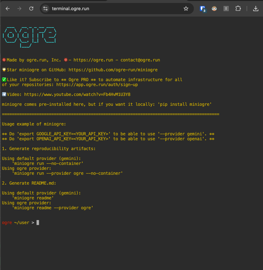
Task: Click the GOOGLE_API_KEY export line
Action: click(x=108, y=134)
